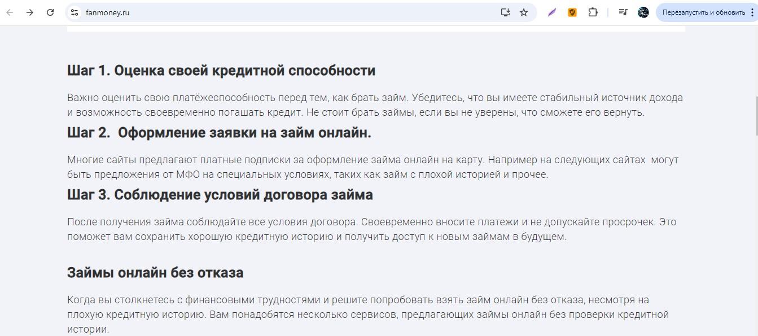
Task: Bookmark this page with the star
Action: pos(524,12)
